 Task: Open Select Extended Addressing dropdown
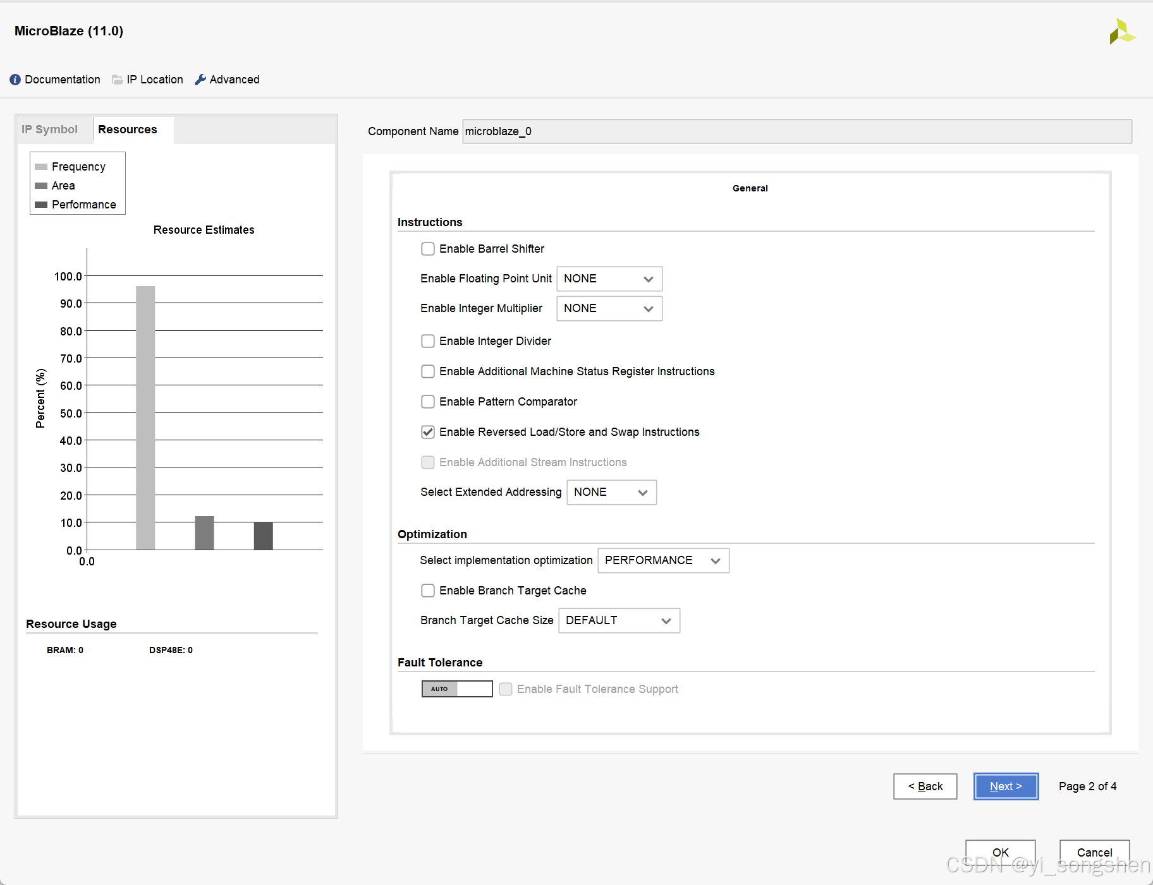611,492
